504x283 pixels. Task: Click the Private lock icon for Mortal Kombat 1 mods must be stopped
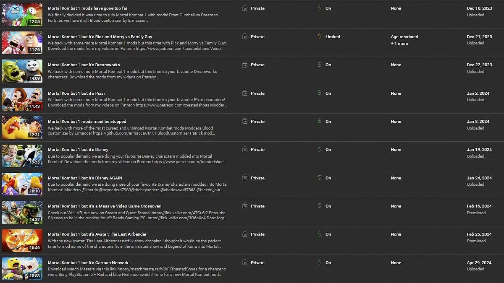tap(245, 121)
